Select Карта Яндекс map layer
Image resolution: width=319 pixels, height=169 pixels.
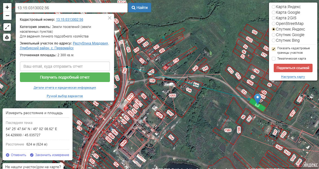[x=273, y=7]
